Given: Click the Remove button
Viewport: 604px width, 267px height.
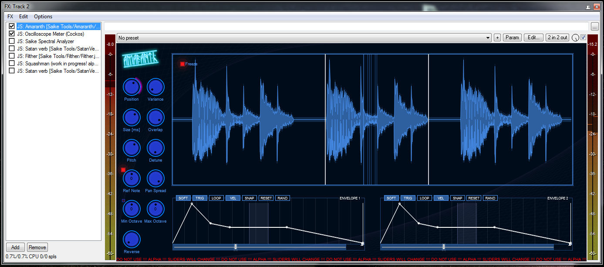Looking at the screenshot, I should click(37, 247).
